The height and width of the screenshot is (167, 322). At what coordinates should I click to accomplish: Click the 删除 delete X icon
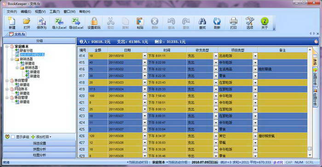coord(155,21)
